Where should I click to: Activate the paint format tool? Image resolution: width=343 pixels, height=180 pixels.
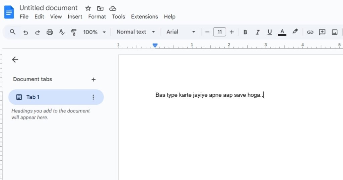click(73, 32)
